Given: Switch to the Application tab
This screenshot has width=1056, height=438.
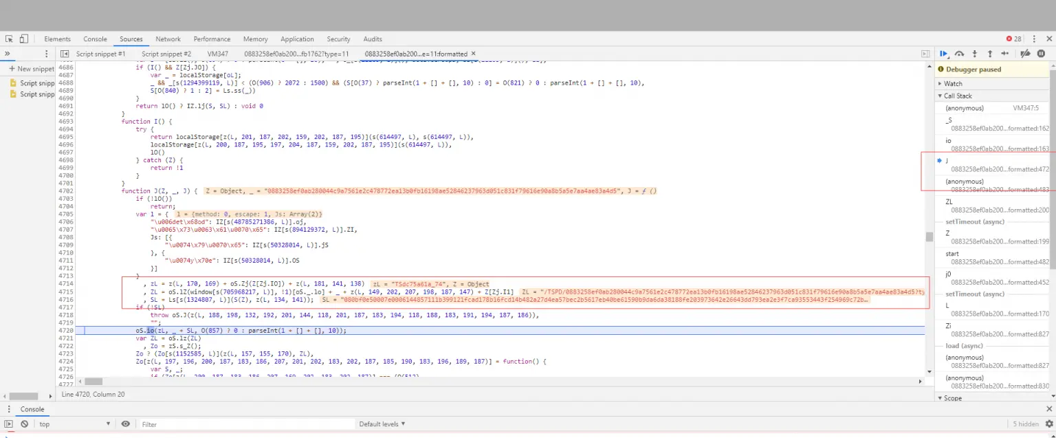Looking at the screenshot, I should [x=297, y=39].
